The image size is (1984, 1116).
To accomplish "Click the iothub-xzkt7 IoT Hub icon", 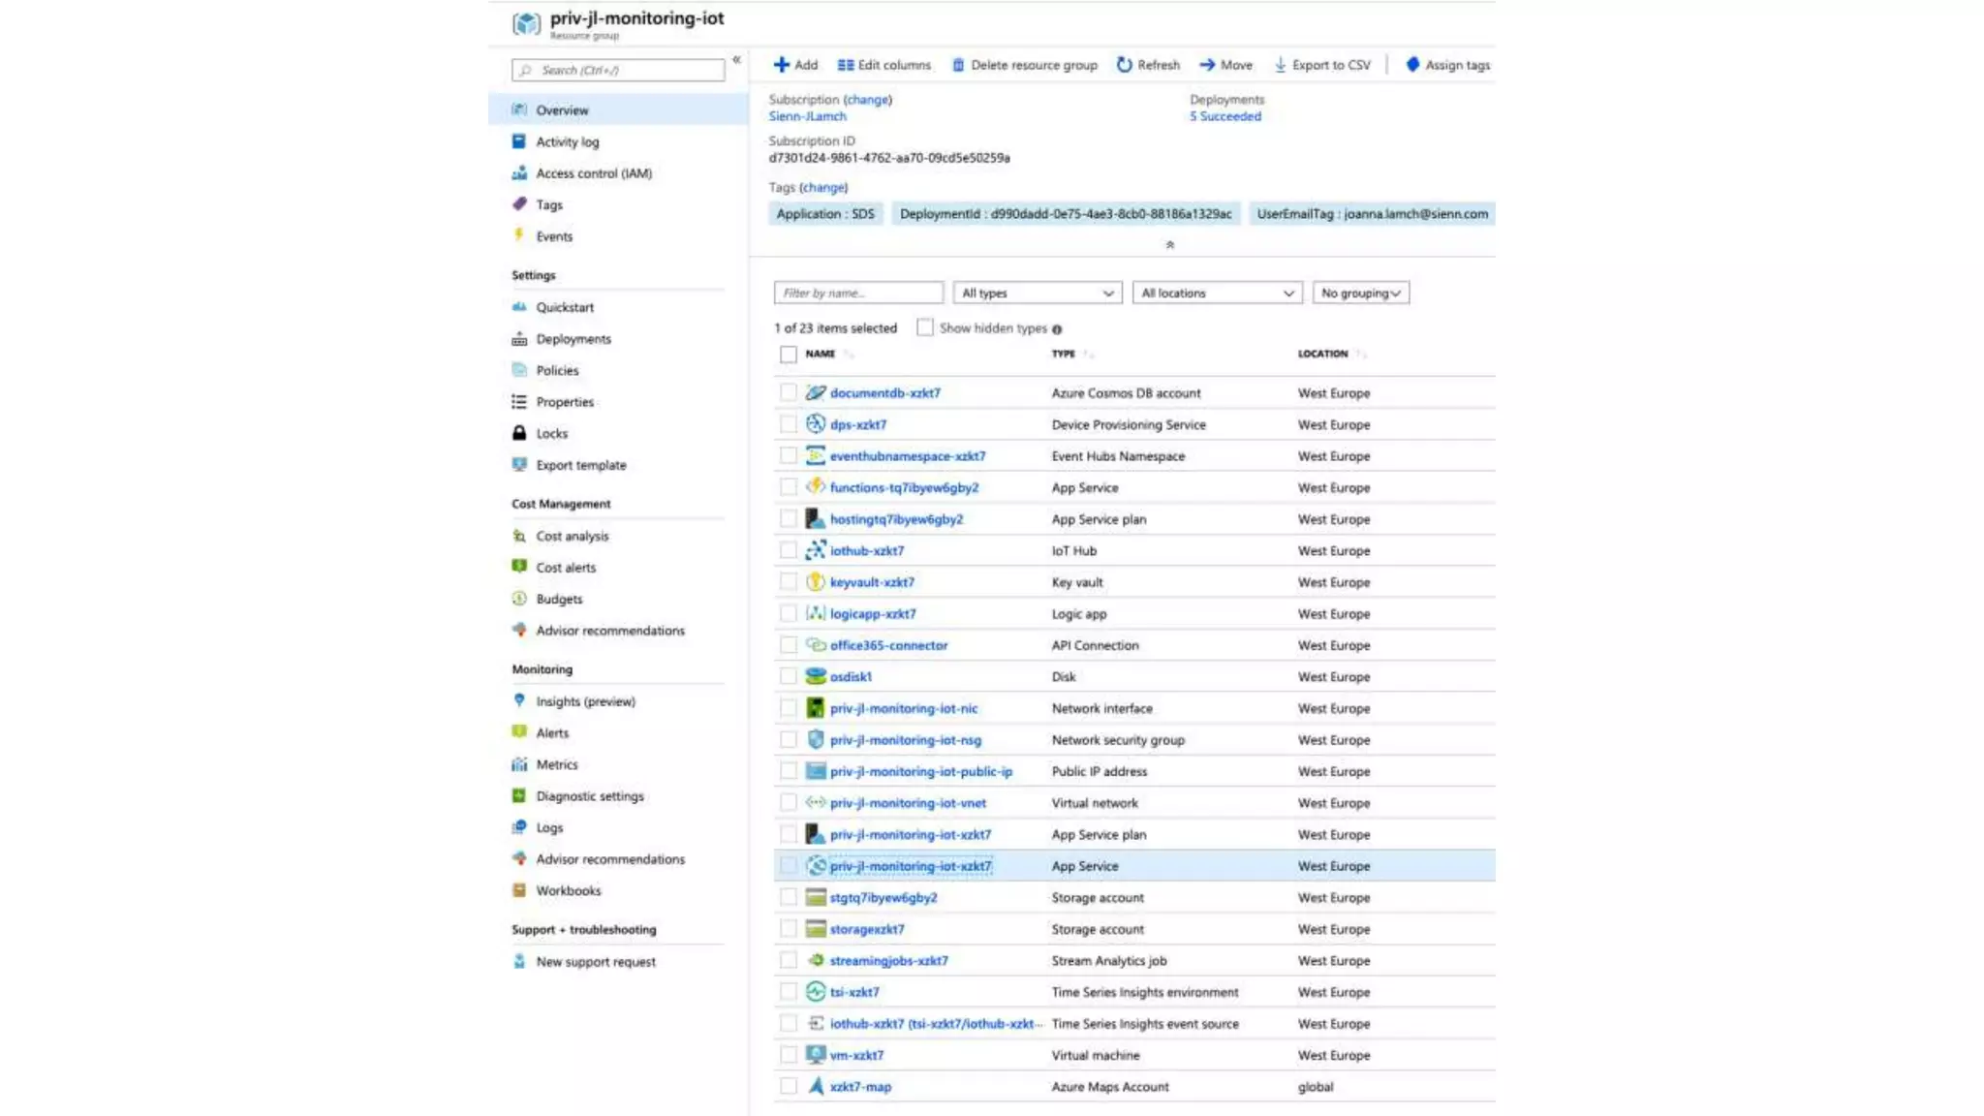I will click(816, 550).
